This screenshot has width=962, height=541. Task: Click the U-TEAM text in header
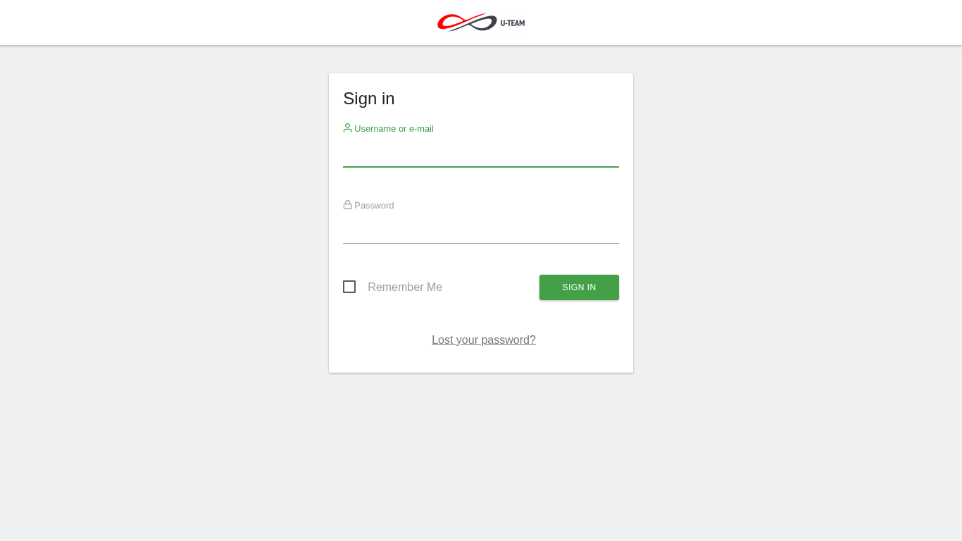(x=513, y=23)
